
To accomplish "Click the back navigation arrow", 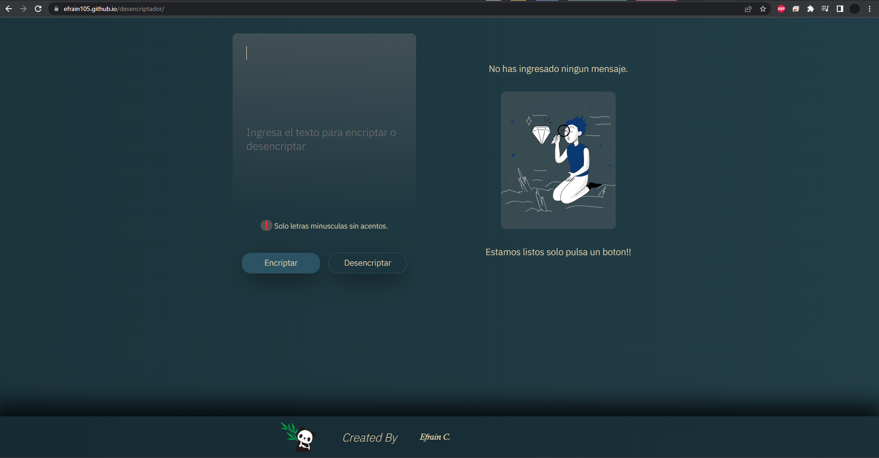I will (9, 8).
